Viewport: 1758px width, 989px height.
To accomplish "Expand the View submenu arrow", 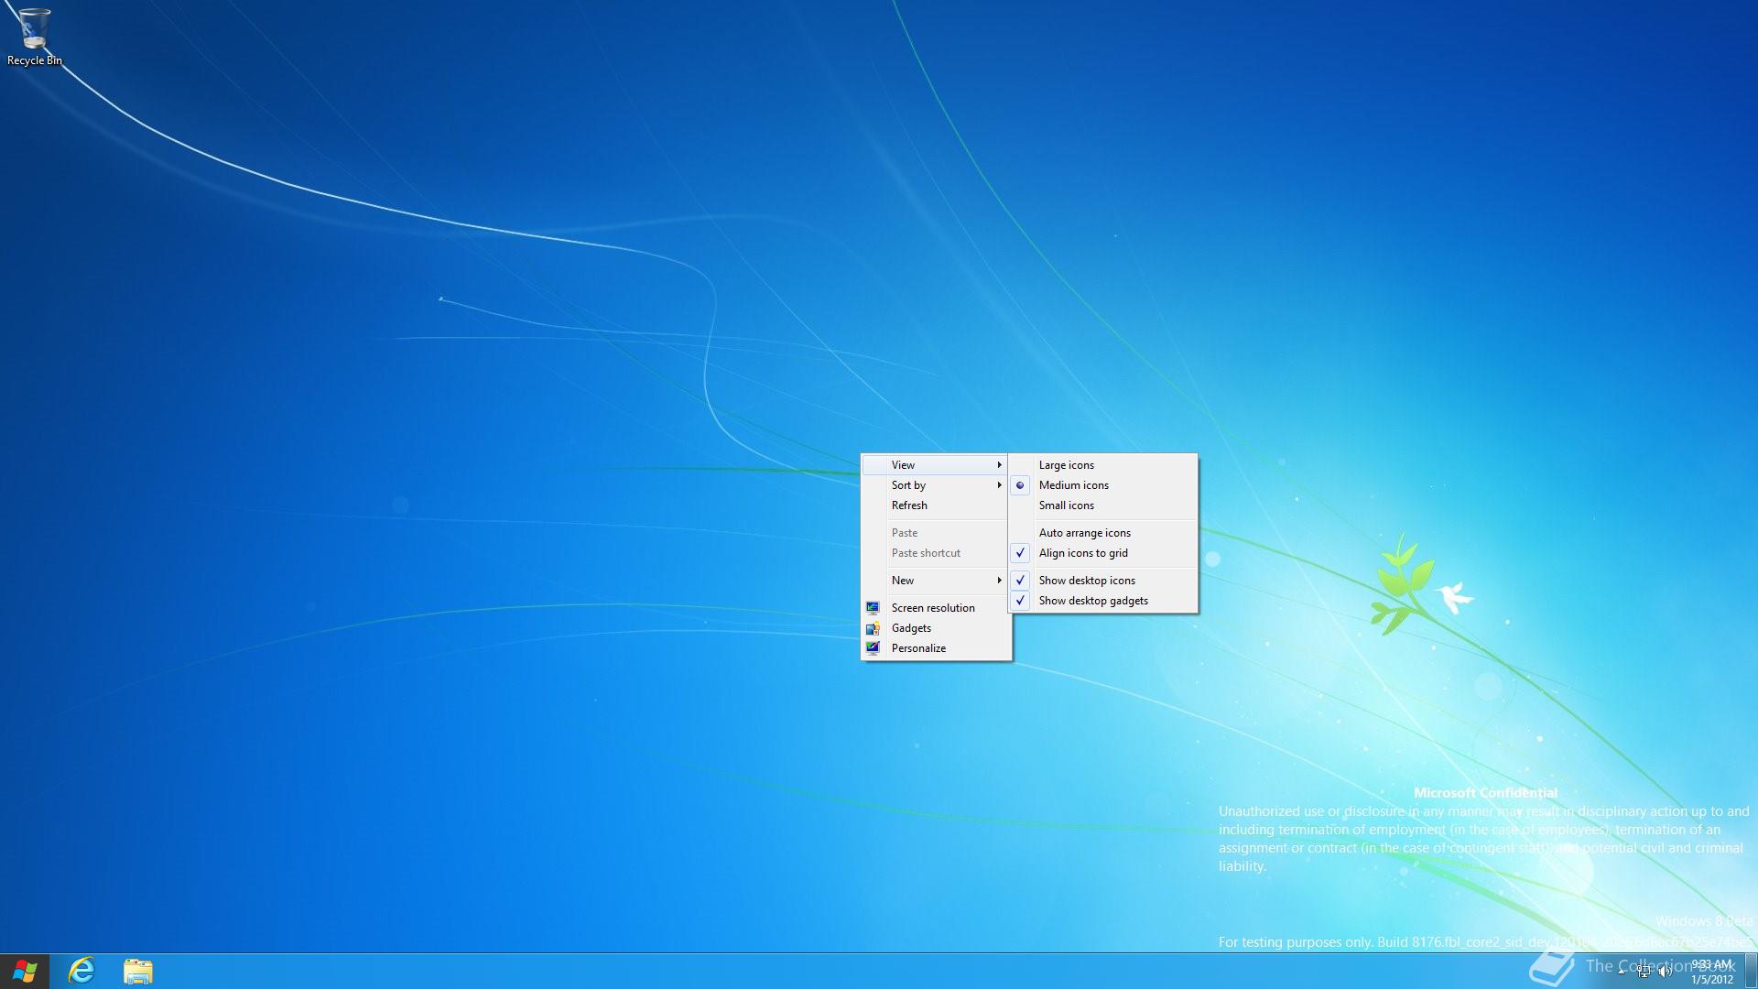I will point(999,465).
